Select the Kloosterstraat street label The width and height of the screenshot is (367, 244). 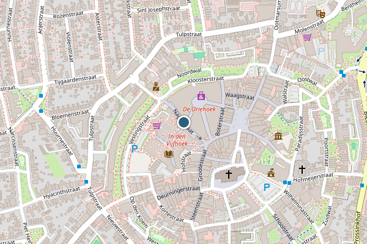(206, 80)
